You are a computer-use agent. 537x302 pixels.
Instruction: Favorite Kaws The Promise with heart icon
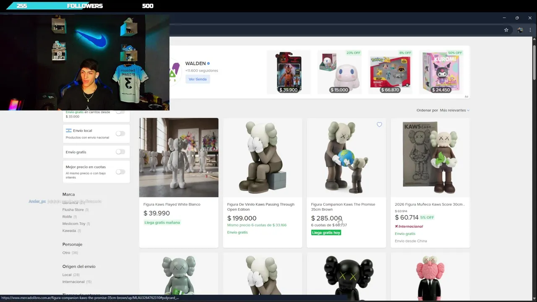tap(379, 125)
